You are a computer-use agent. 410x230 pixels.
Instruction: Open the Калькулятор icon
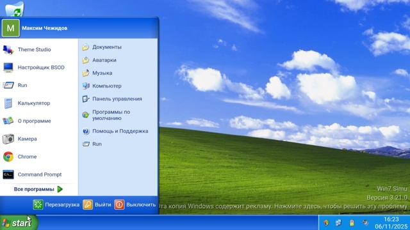pyautogui.click(x=8, y=103)
